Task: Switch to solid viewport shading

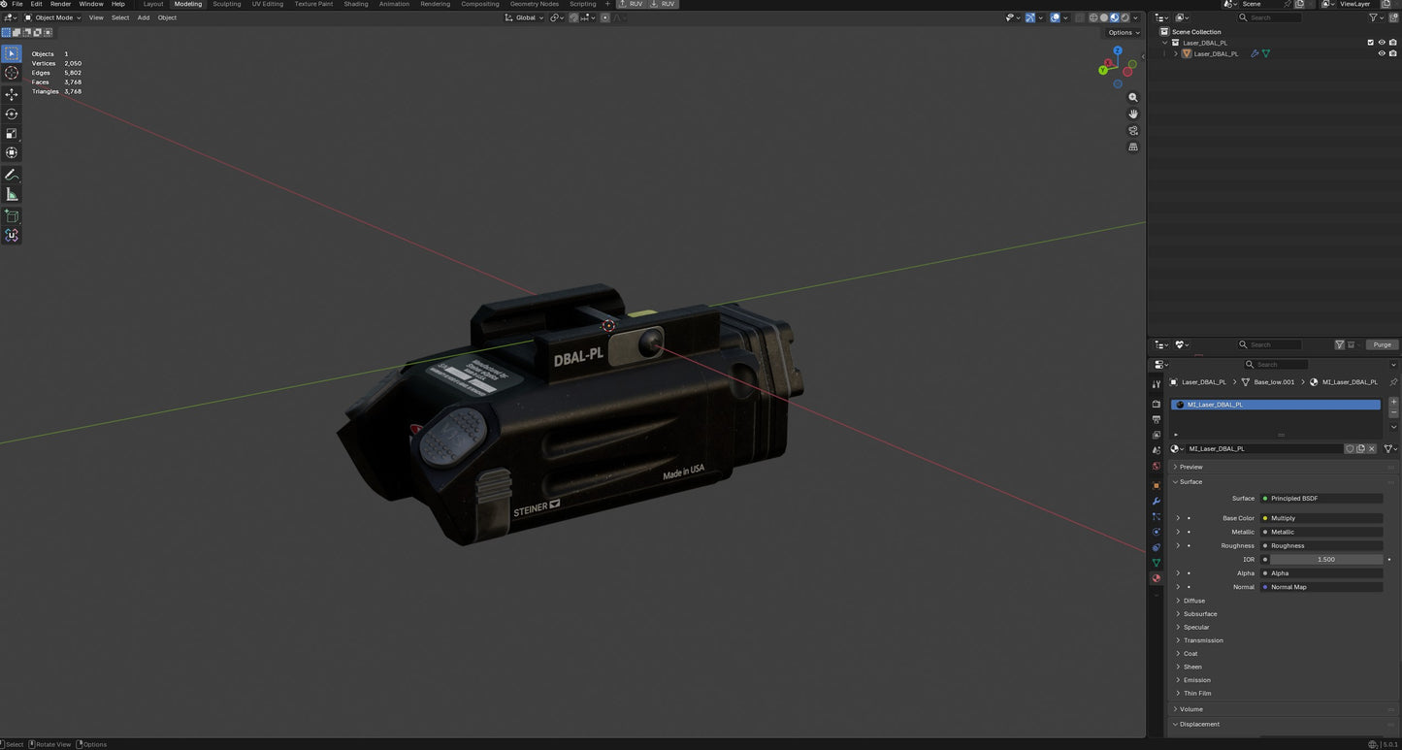Action: [1104, 17]
